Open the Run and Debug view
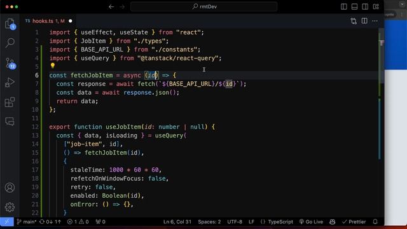 click(x=10, y=83)
